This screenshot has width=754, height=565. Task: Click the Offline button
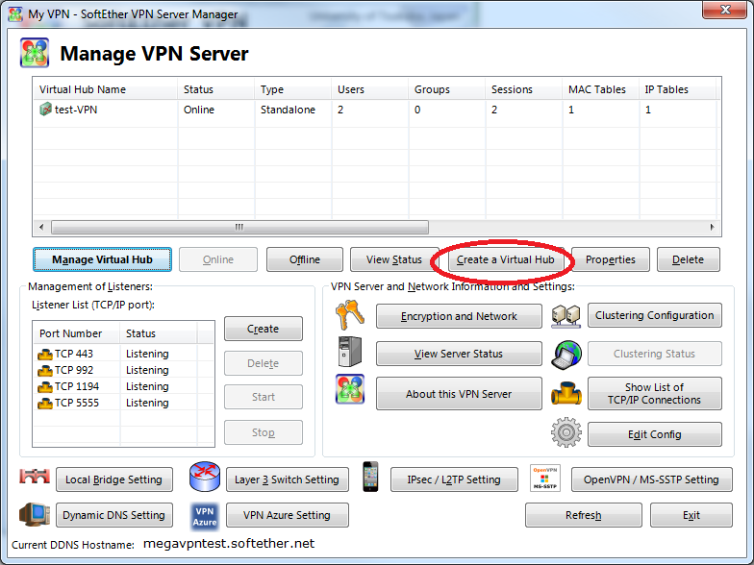pyautogui.click(x=305, y=259)
